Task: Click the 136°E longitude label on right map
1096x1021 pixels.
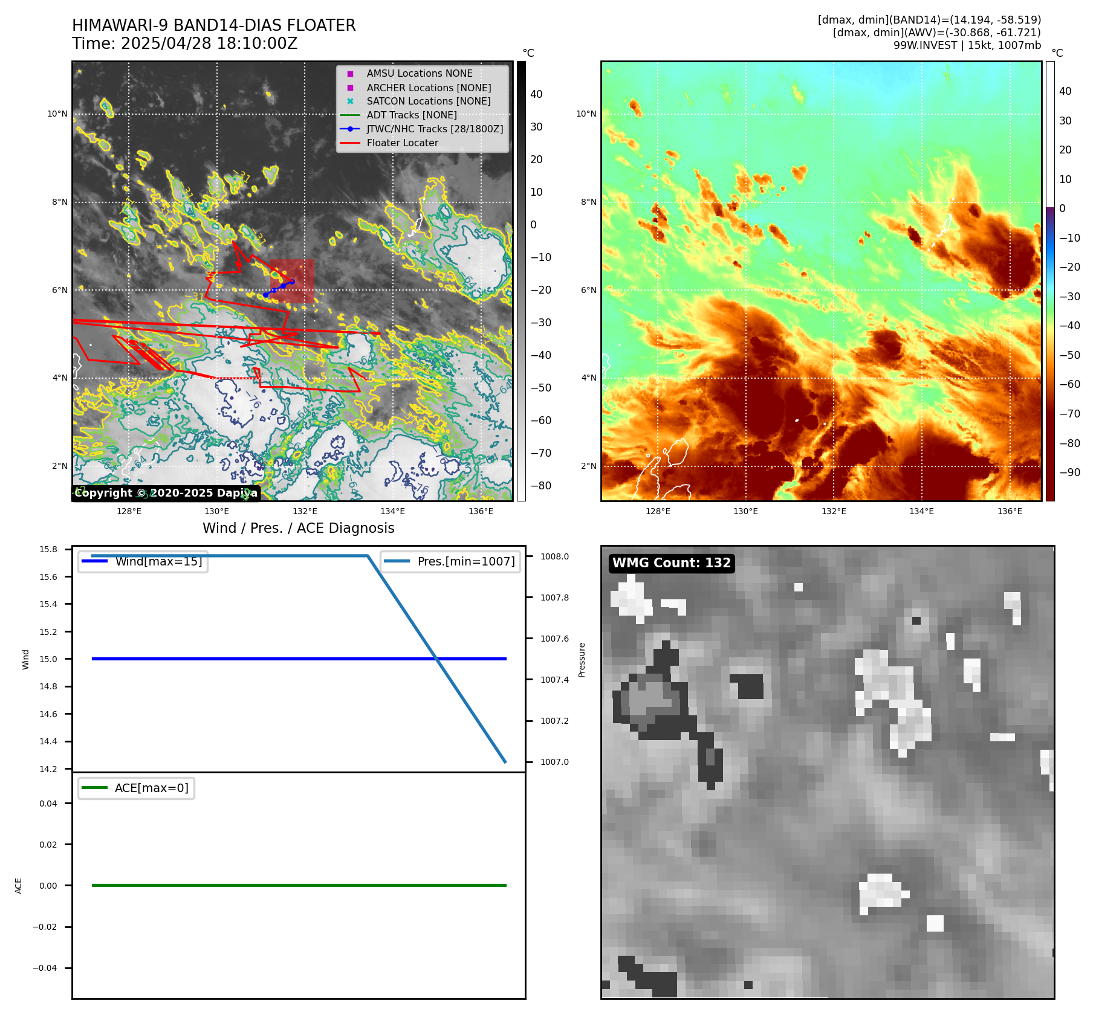Action: click(1010, 511)
